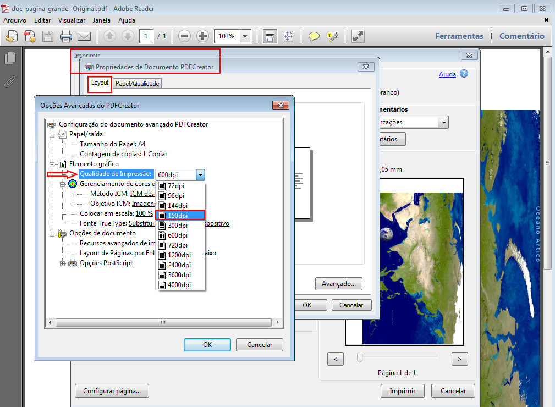Open the 103% zoom level dropdown

point(245,36)
